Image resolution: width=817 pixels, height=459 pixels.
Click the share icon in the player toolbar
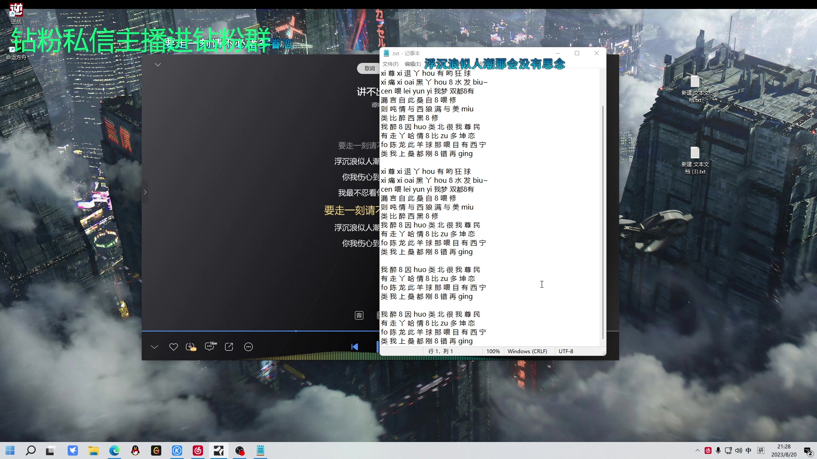(x=229, y=347)
